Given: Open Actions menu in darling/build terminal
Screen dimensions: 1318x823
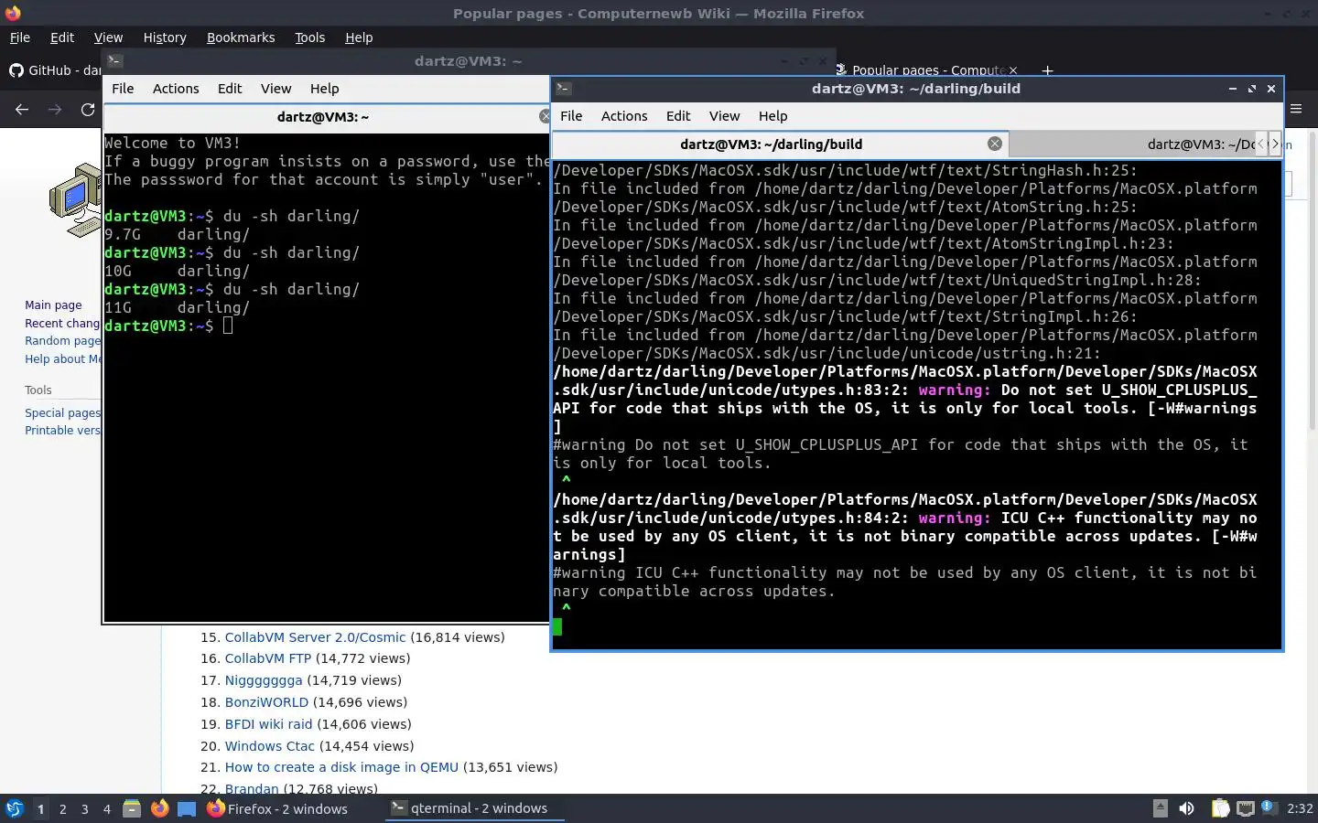Looking at the screenshot, I should pos(624,116).
